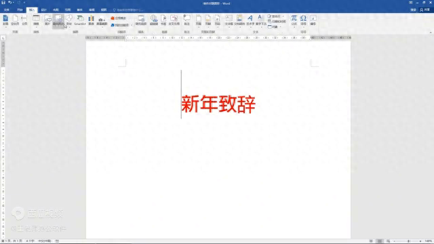
Task: Open the Customize Quick Access Toolbar dropdown
Action: click(24, 3)
